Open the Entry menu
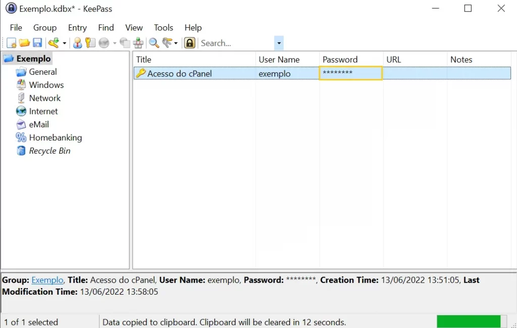The height and width of the screenshot is (328, 517). click(77, 28)
